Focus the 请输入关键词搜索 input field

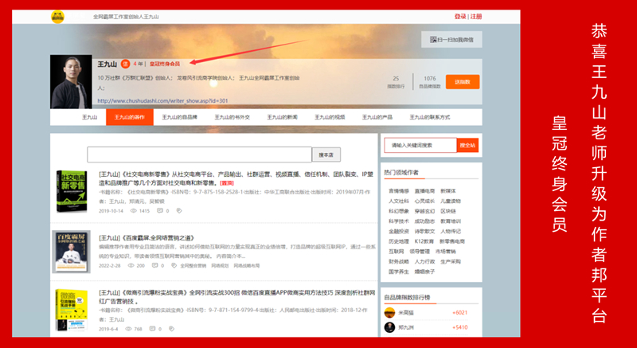point(420,145)
